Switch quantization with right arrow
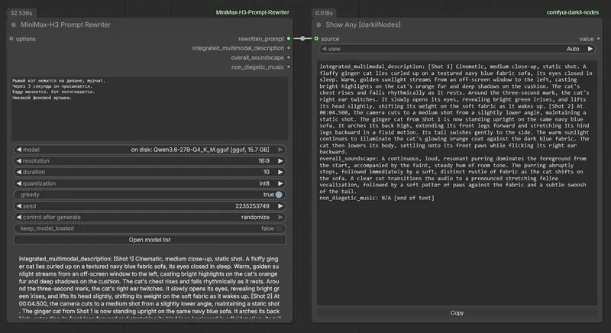 tap(280, 183)
